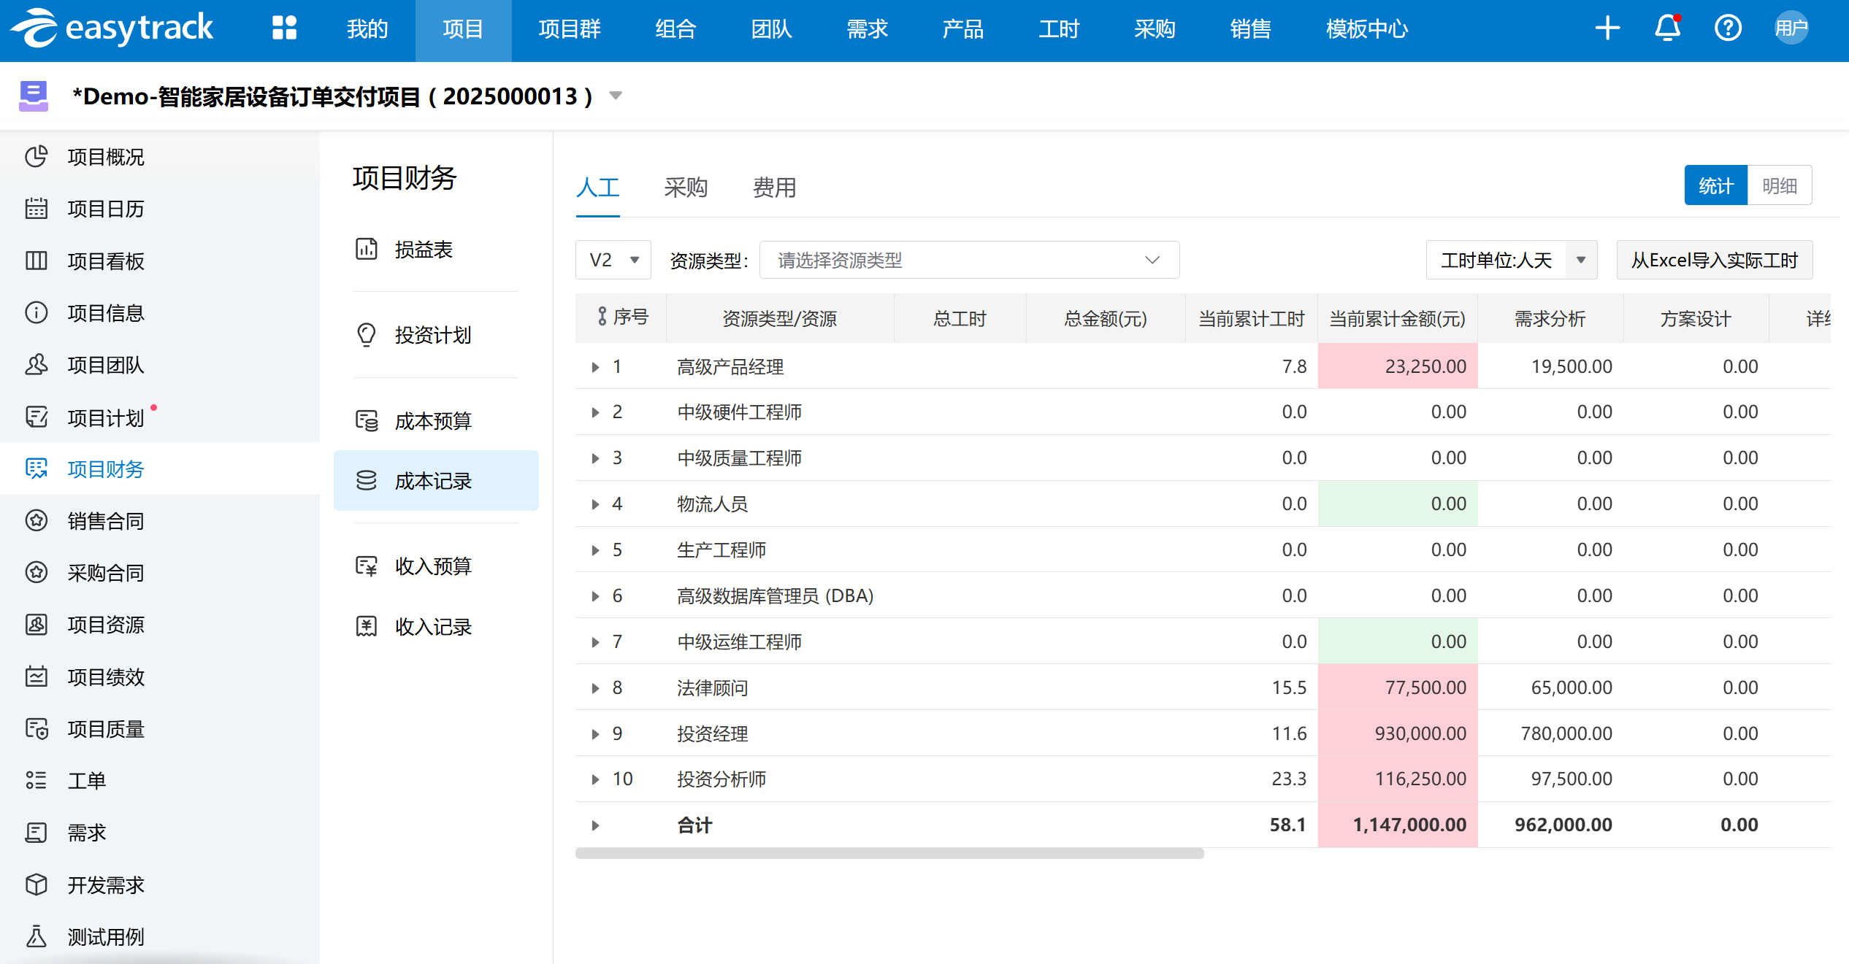Open the V2 version dropdown
The height and width of the screenshot is (964, 1849).
tap(613, 261)
